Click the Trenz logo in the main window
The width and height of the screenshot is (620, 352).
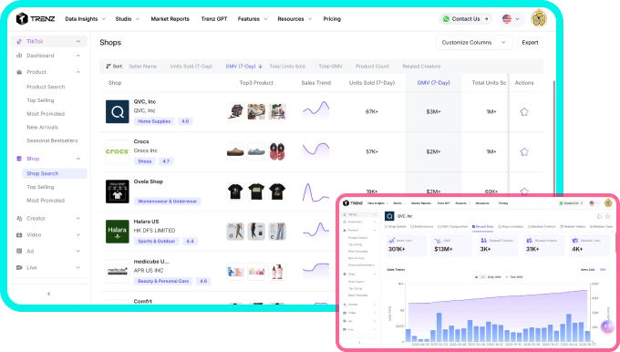[36, 18]
